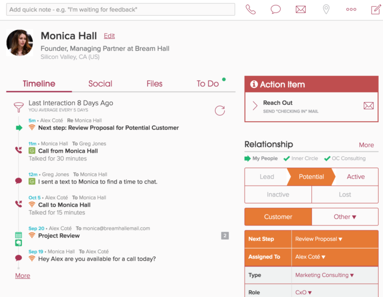Click the Add quick note input field
This screenshot has height=297, width=383.
(x=121, y=9)
